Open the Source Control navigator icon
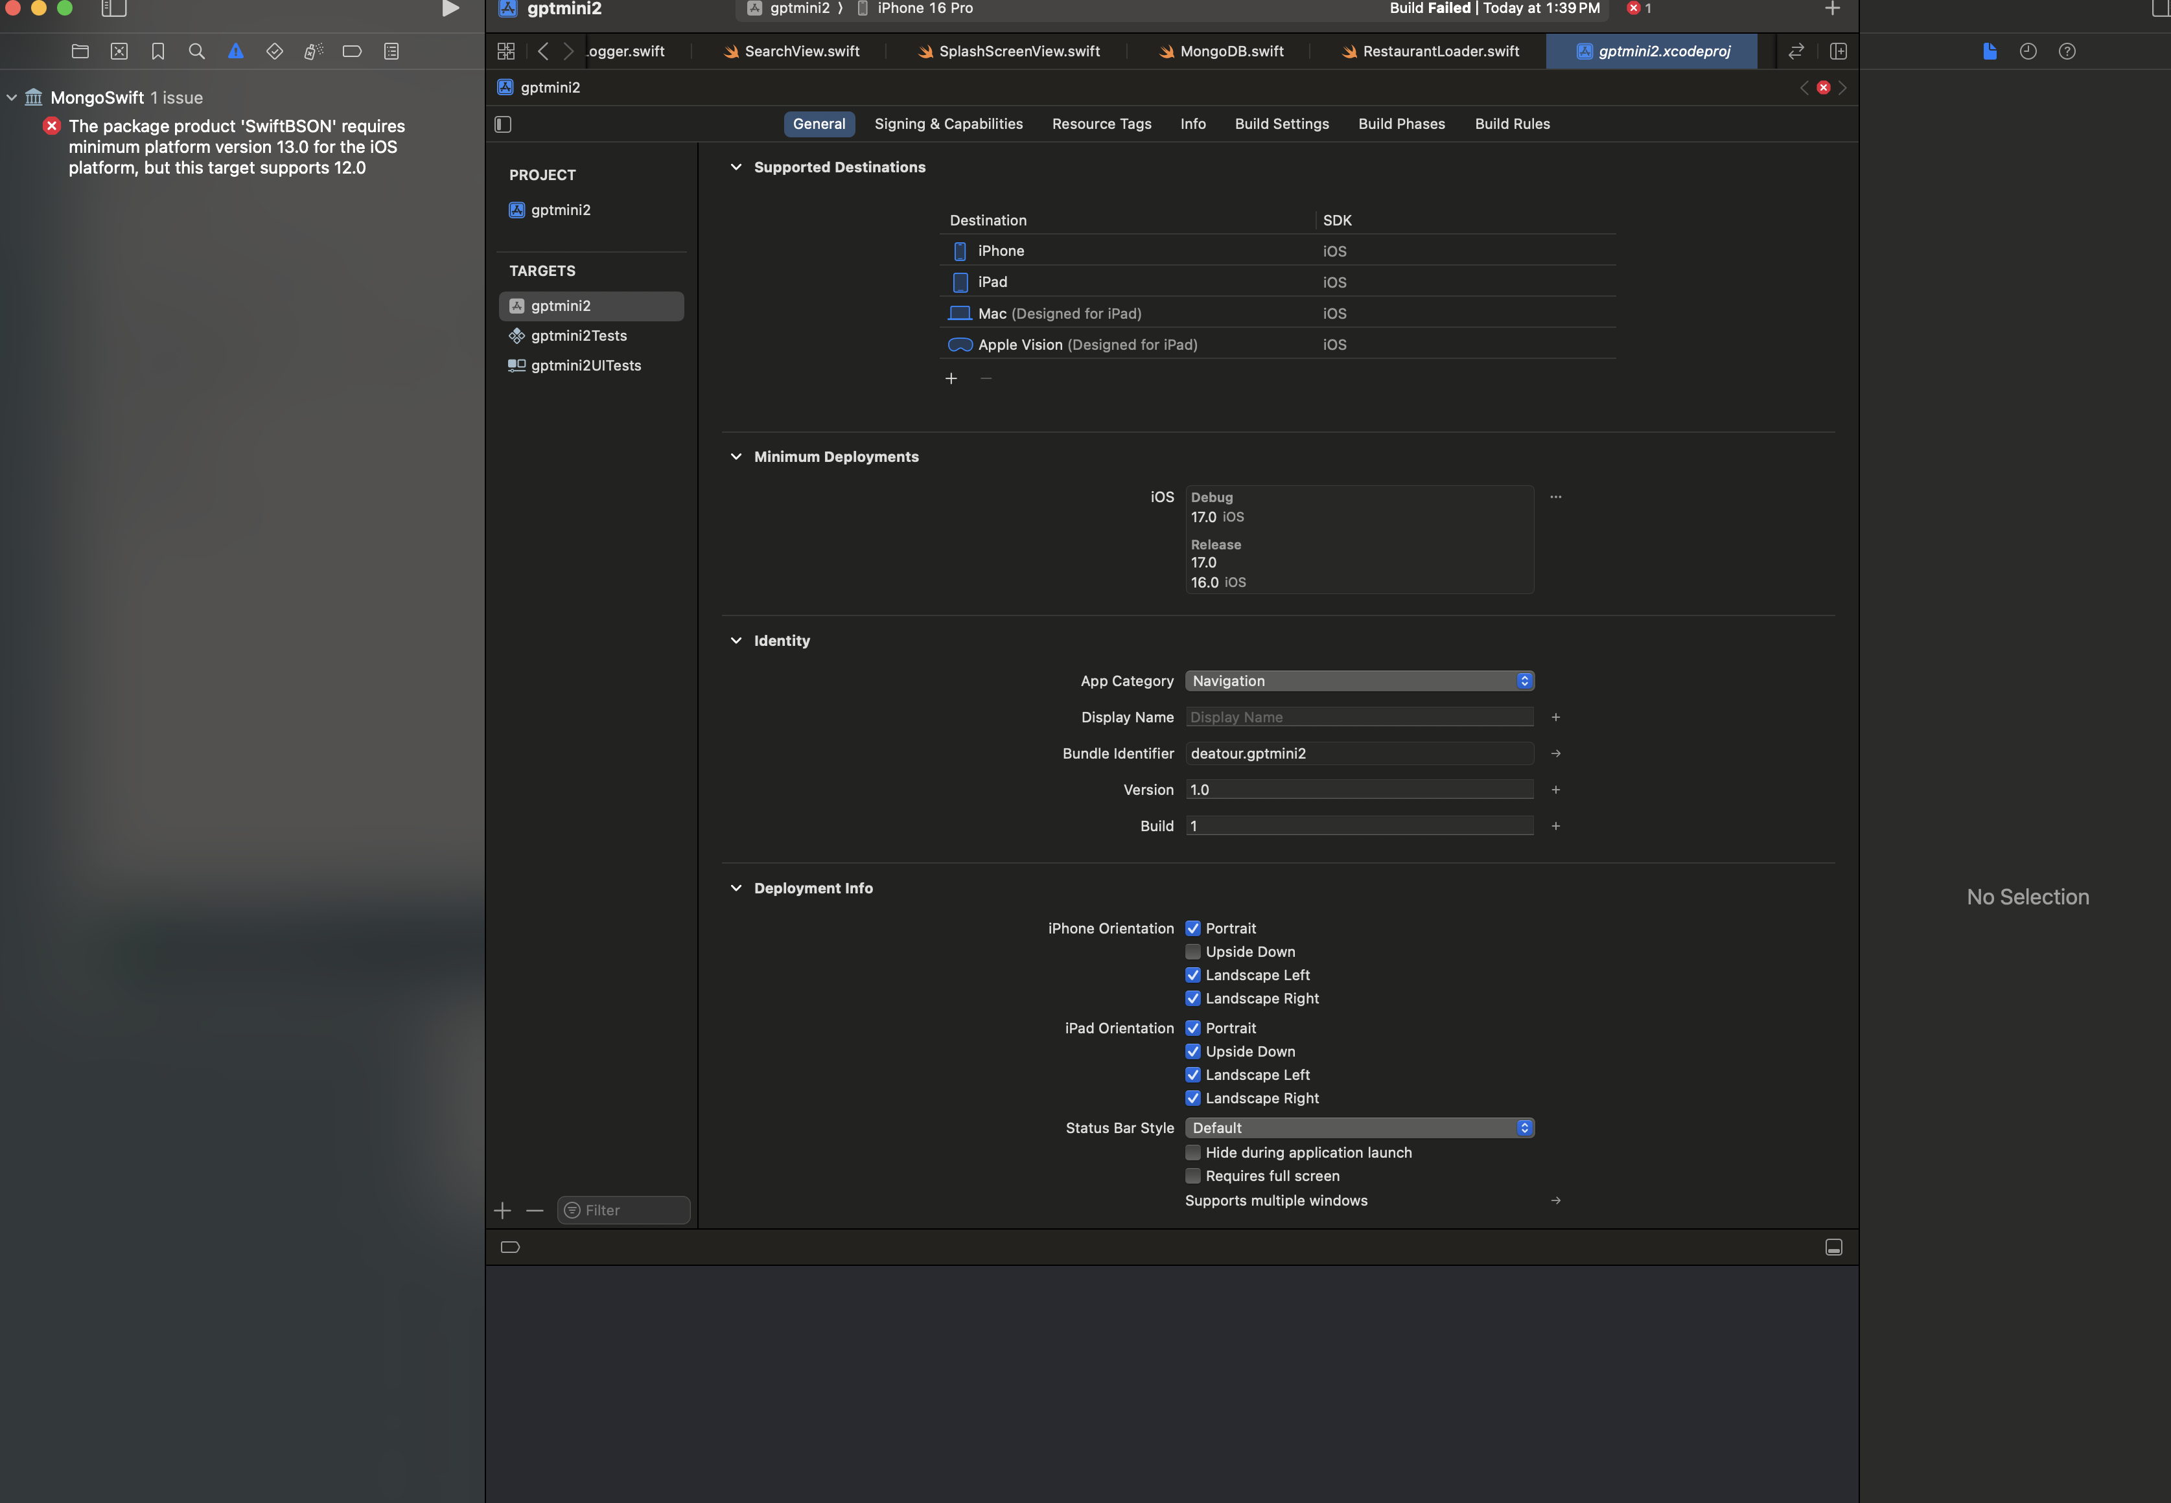The height and width of the screenshot is (1503, 2171). coord(119,51)
